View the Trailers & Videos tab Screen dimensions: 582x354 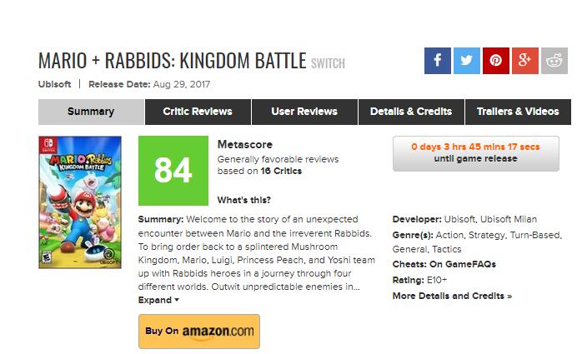pyautogui.click(x=518, y=112)
